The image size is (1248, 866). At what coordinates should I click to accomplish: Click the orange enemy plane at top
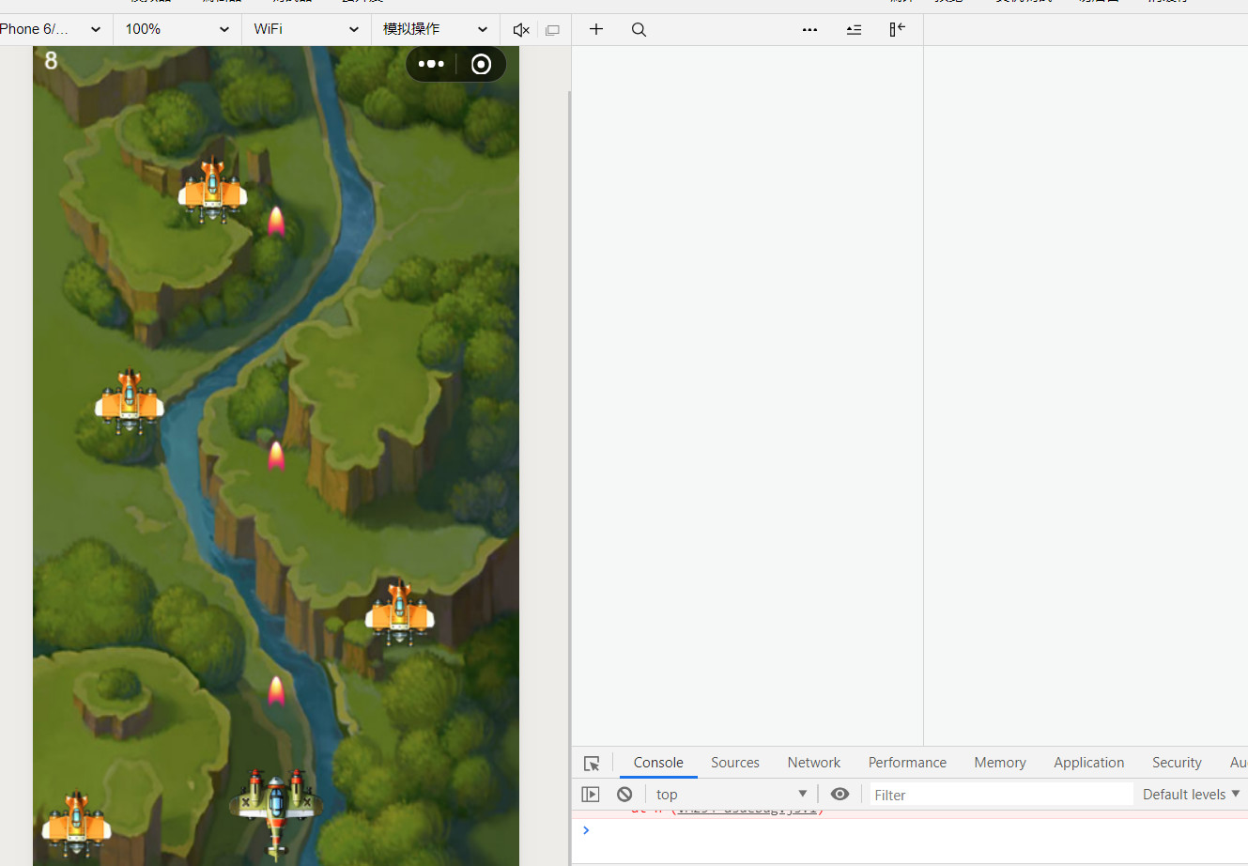(213, 191)
